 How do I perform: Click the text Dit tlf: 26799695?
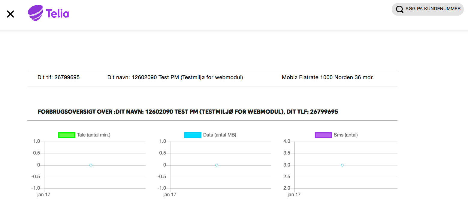59,77
